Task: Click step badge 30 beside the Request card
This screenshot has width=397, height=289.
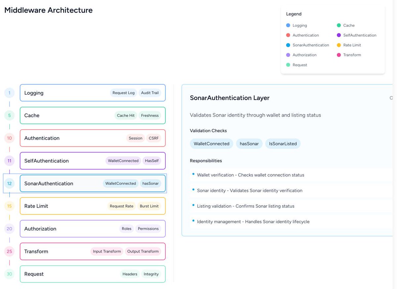Action: click(x=9, y=274)
